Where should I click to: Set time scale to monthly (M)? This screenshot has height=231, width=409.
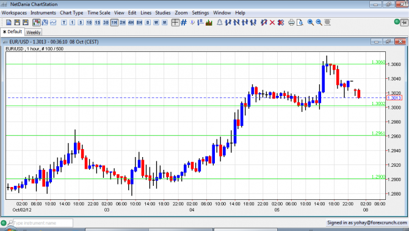pos(164,23)
